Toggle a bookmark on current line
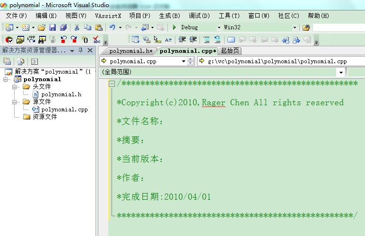The width and height of the screenshot is (365, 236). pyautogui.click(x=231, y=40)
